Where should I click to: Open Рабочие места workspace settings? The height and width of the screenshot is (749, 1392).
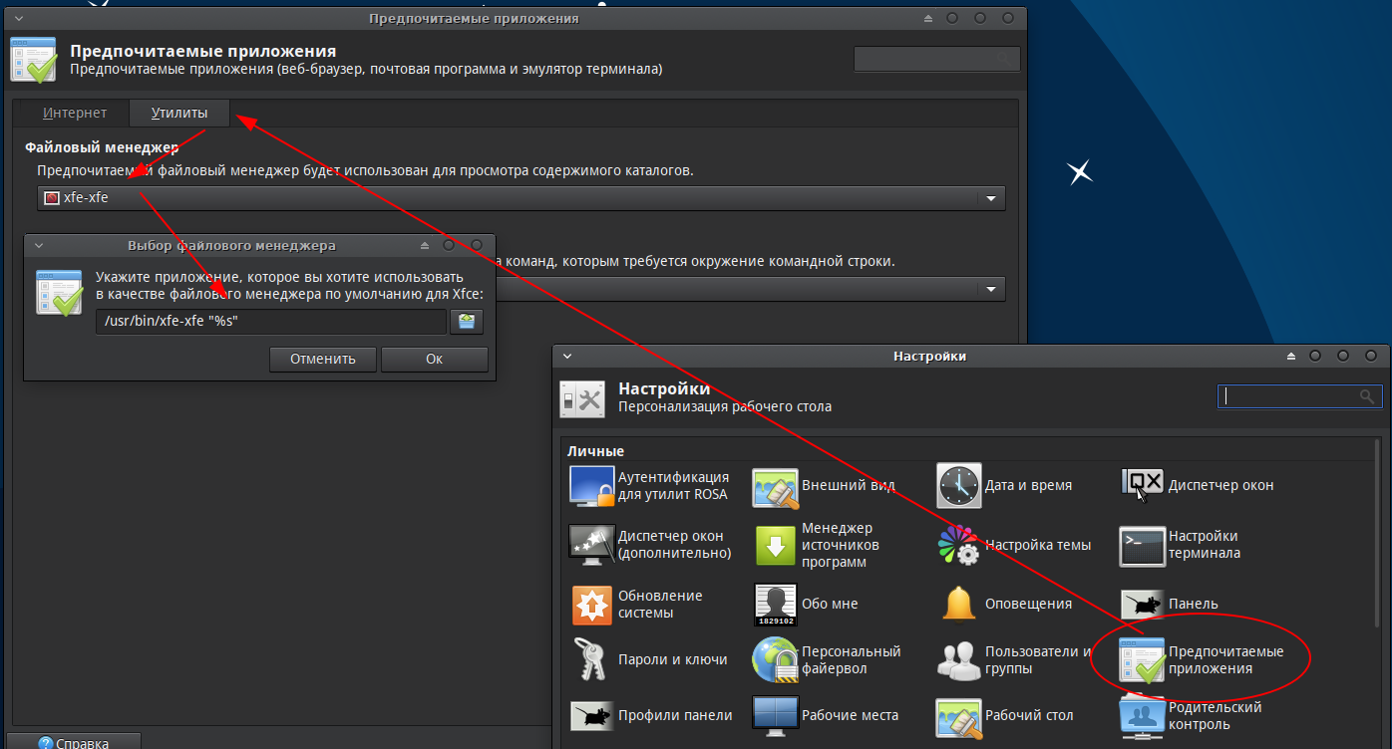tap(826, 715)
